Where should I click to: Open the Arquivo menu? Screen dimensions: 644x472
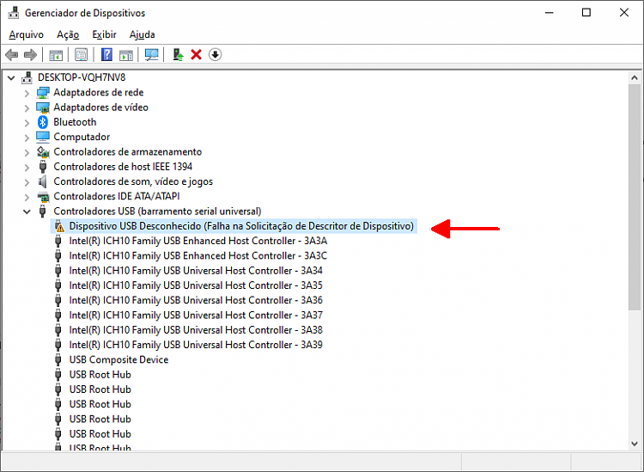(x=27, y=34)
